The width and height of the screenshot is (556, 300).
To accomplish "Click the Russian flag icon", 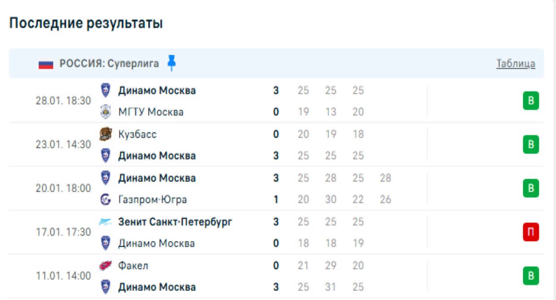I will [x=46, y=64].
